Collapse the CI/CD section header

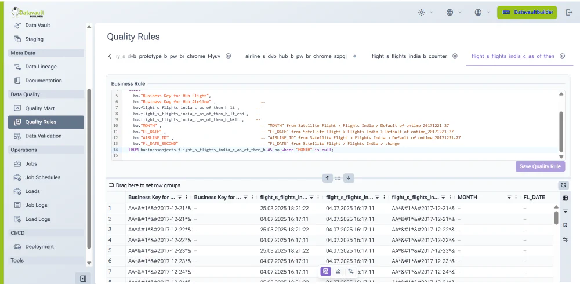pos(46,233)
